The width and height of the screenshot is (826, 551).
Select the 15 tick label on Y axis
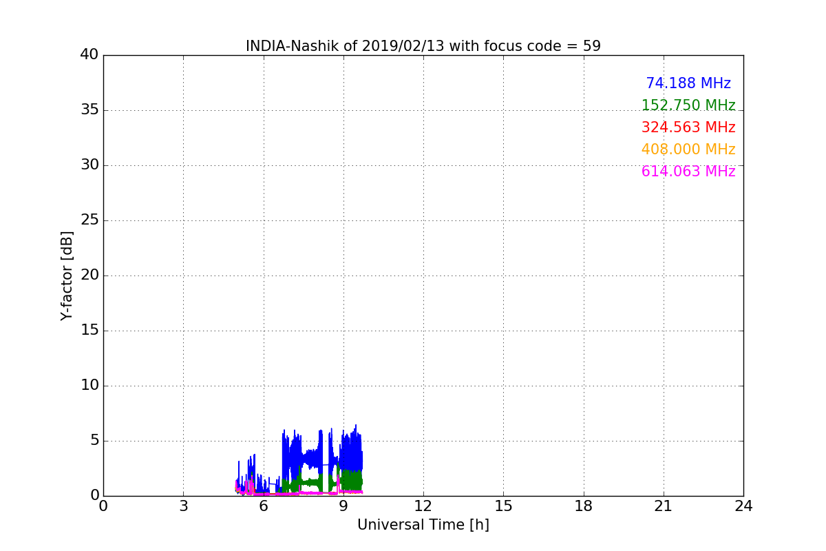point(89,331)
